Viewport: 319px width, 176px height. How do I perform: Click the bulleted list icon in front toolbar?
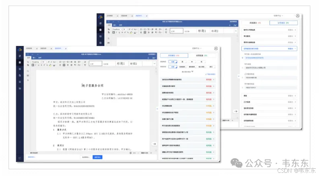click(60, 62)
